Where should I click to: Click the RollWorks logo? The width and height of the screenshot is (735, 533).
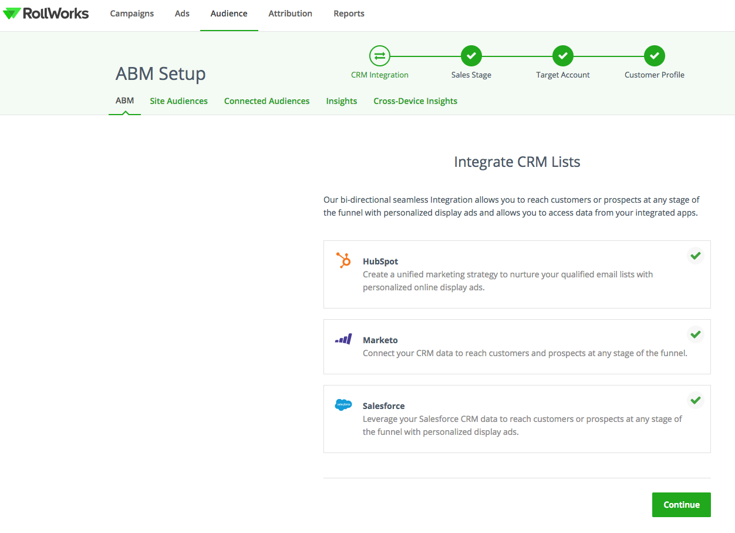click(46, 13)
